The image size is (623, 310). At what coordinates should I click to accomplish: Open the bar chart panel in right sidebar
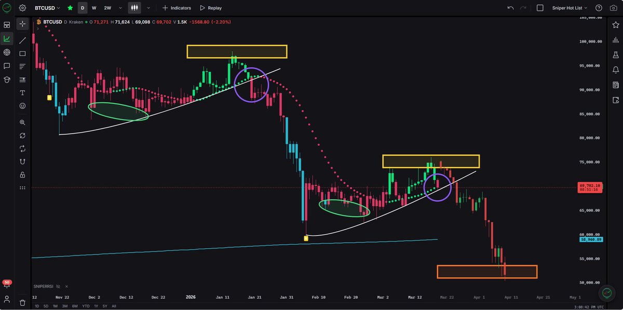[615, 39]
